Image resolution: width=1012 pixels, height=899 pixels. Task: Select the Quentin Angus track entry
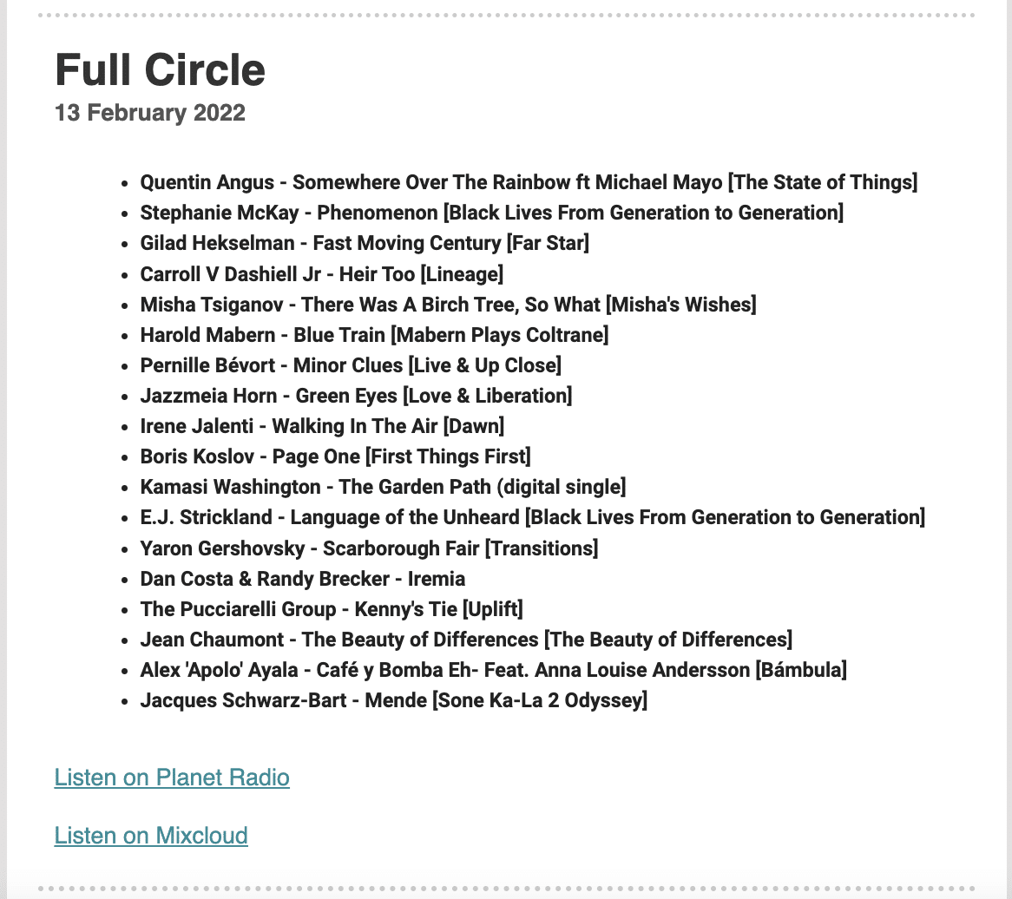[529, 182]
